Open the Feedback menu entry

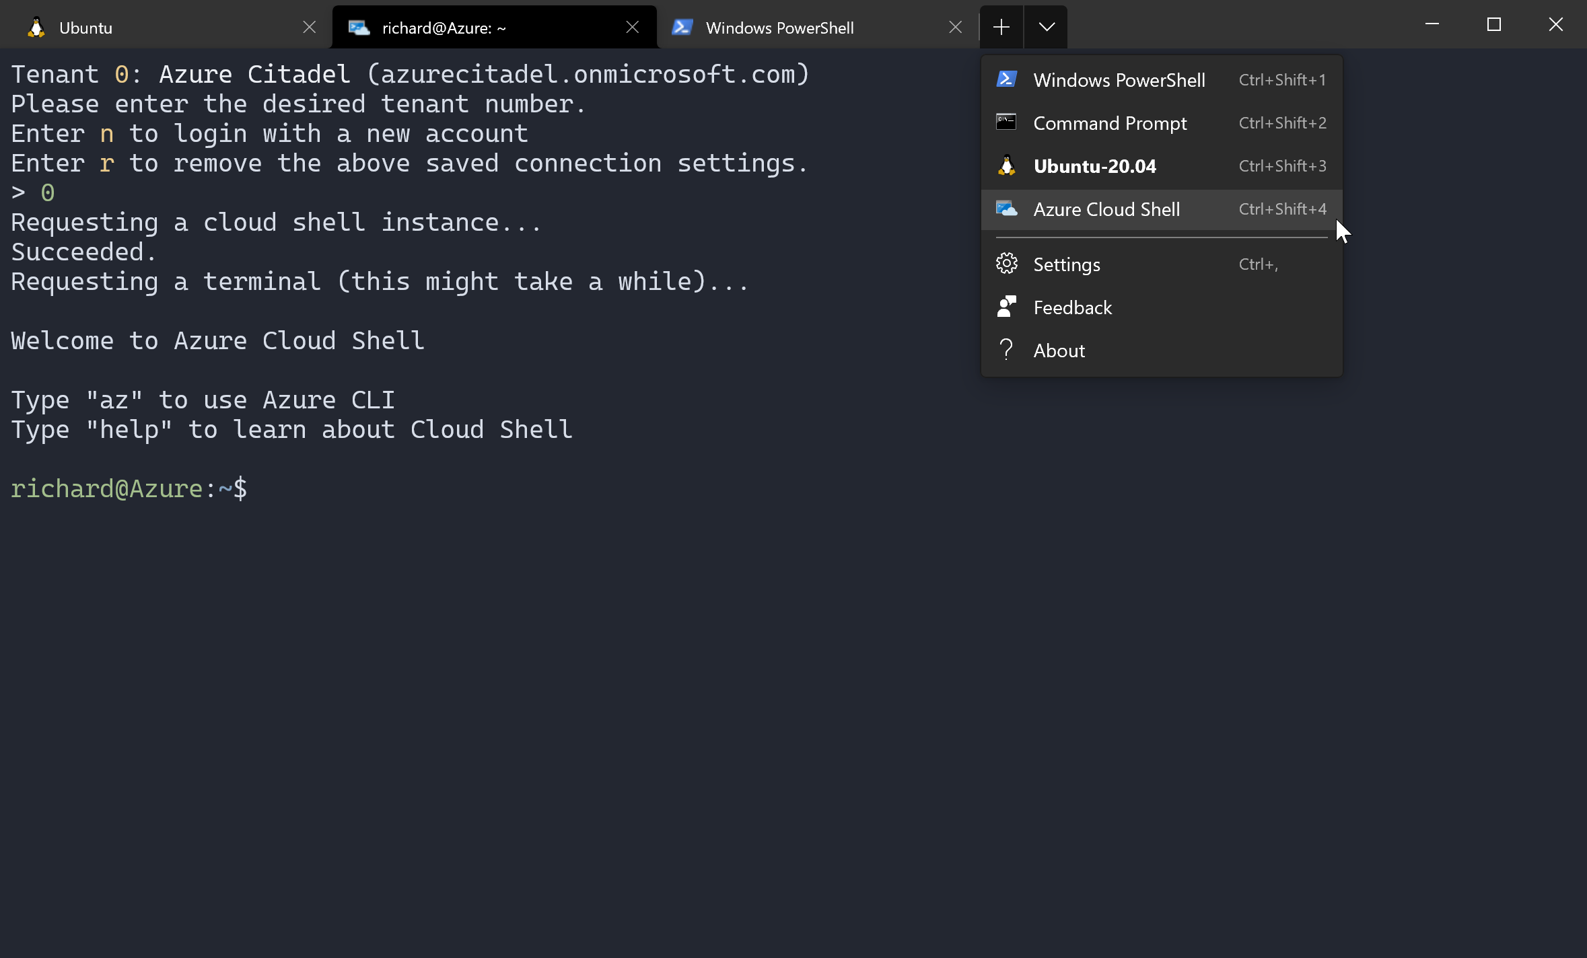coord(1073,307)
